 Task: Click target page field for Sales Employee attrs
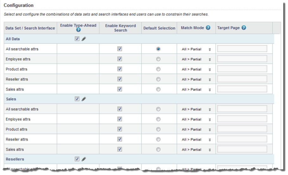click(x=242, y=119)
